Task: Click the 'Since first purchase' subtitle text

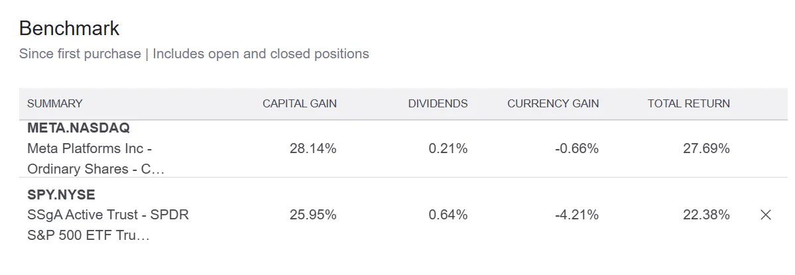Action: pyautogui.click(x=80, y=54)
